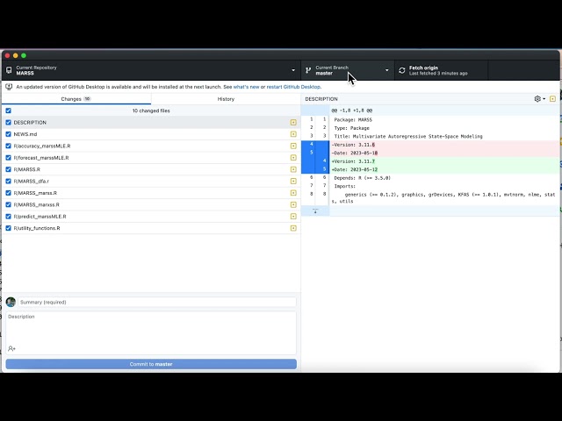Click the user avatar beside summary field
This screenshot has height=421, width=562.
[11, 302]
